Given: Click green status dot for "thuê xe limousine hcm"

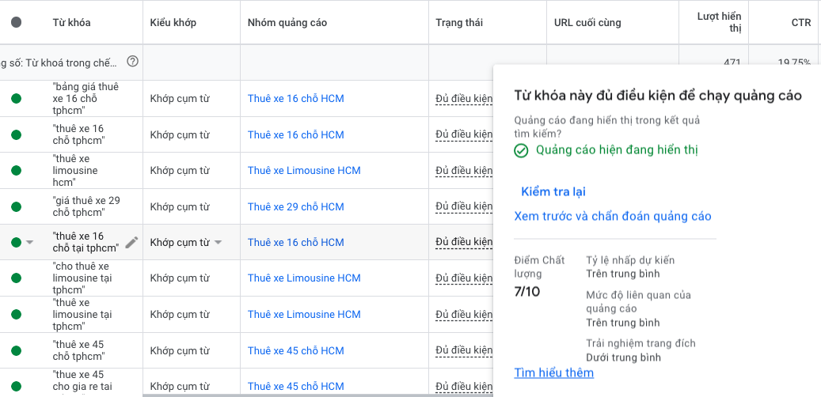Looking at the screenshot, I should (16, 171).
